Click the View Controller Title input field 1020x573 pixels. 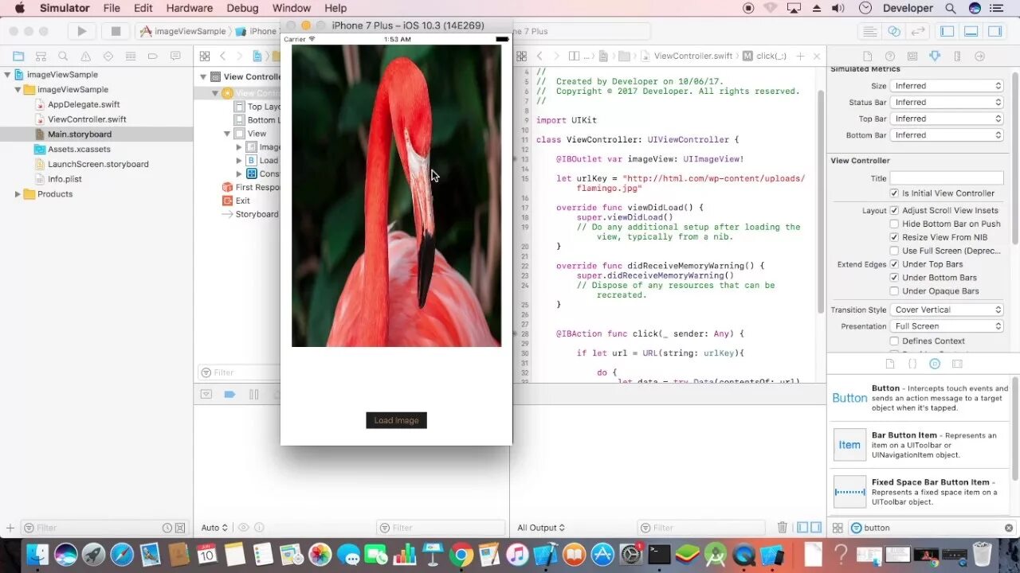tap(947, 178)
